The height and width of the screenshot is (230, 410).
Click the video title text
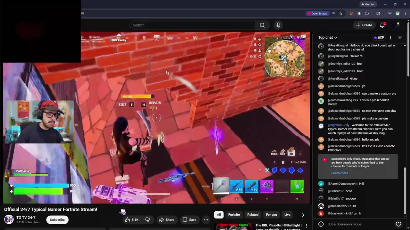[x=51, y=210]
